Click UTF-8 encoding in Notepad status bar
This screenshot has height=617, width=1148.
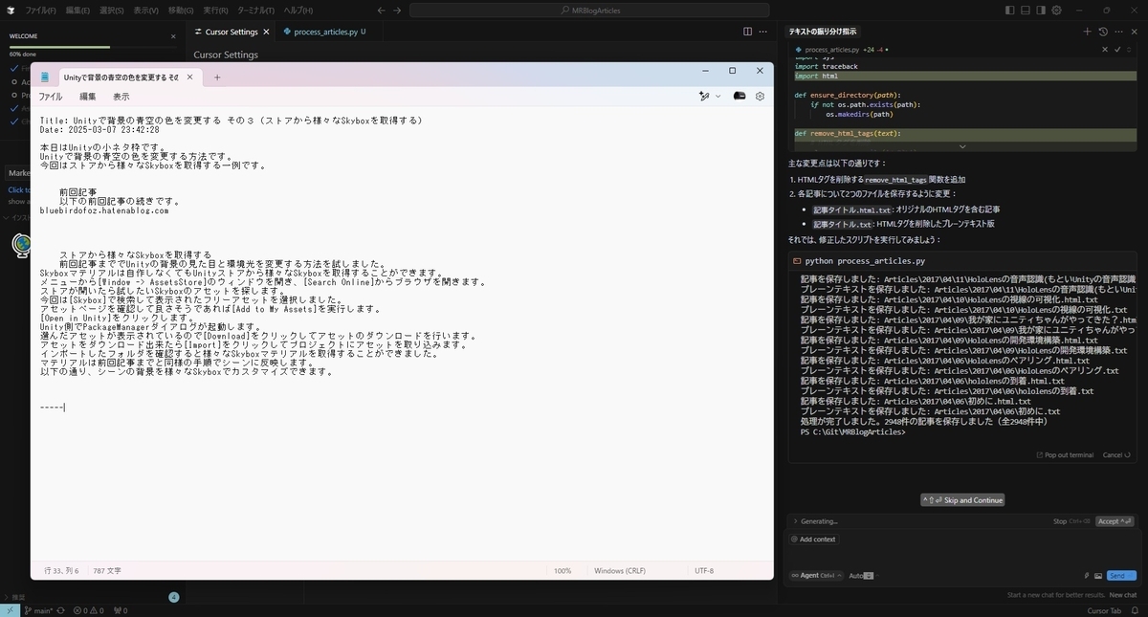tap(704, 571)
